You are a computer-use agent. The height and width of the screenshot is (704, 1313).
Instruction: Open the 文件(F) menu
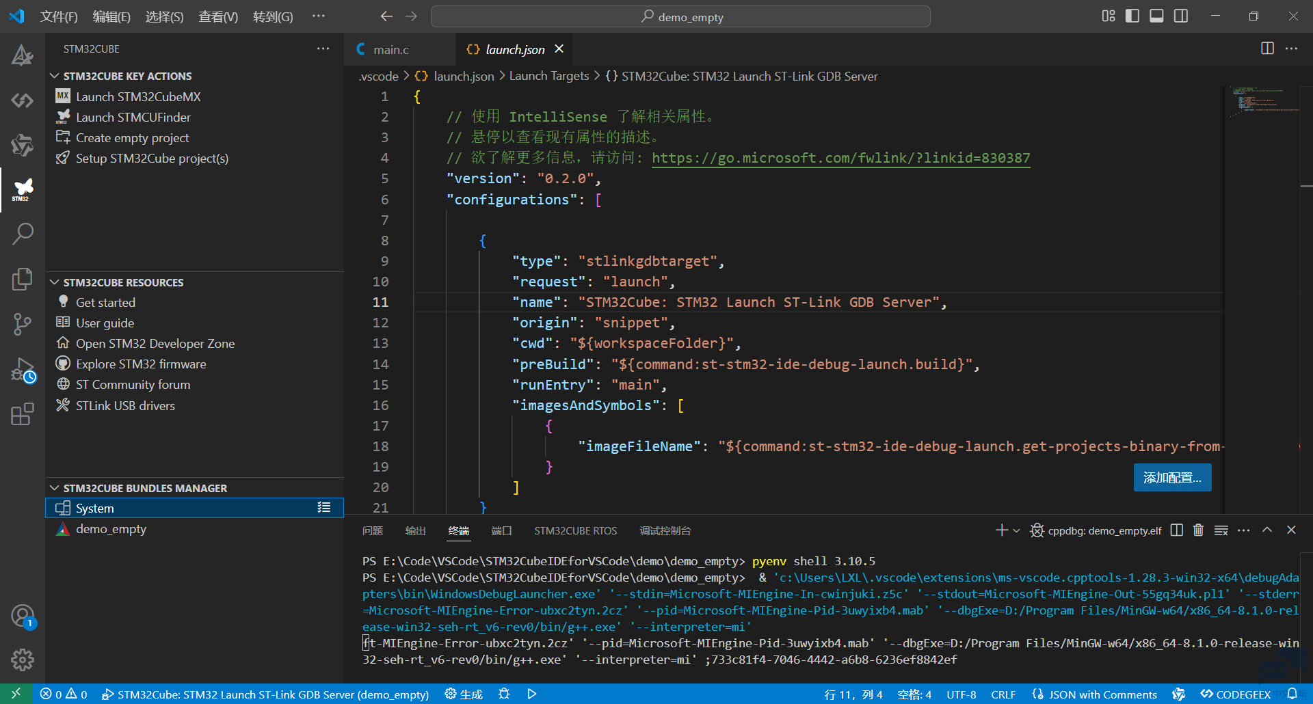(59, 16)
